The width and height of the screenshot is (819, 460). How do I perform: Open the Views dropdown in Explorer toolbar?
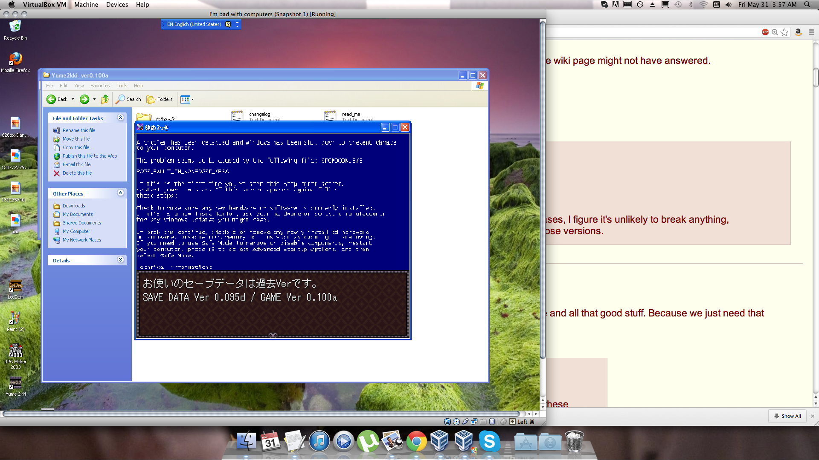187,99
